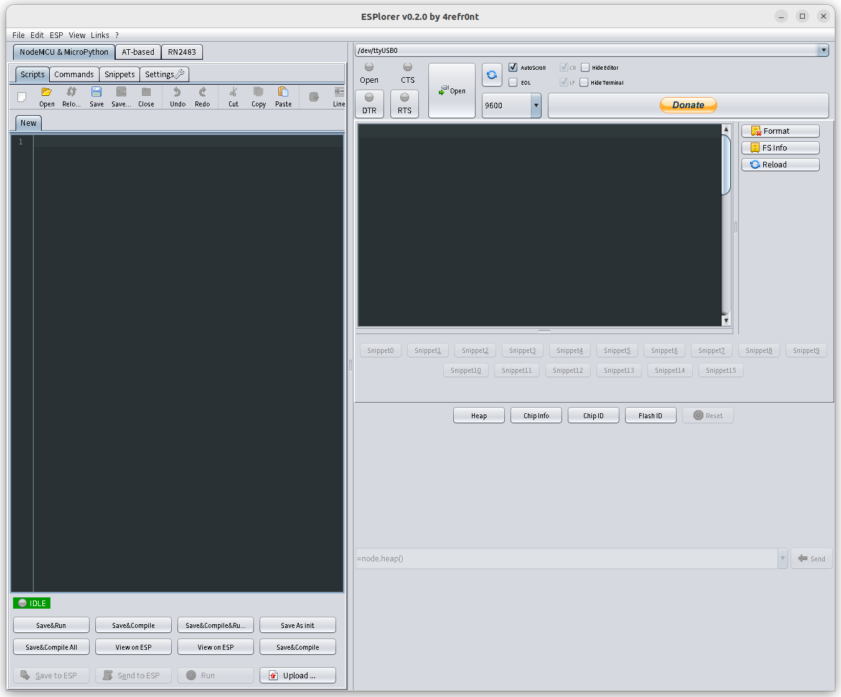Click the new blank file icon
The image size is (841, 697).
click(22, 96)
